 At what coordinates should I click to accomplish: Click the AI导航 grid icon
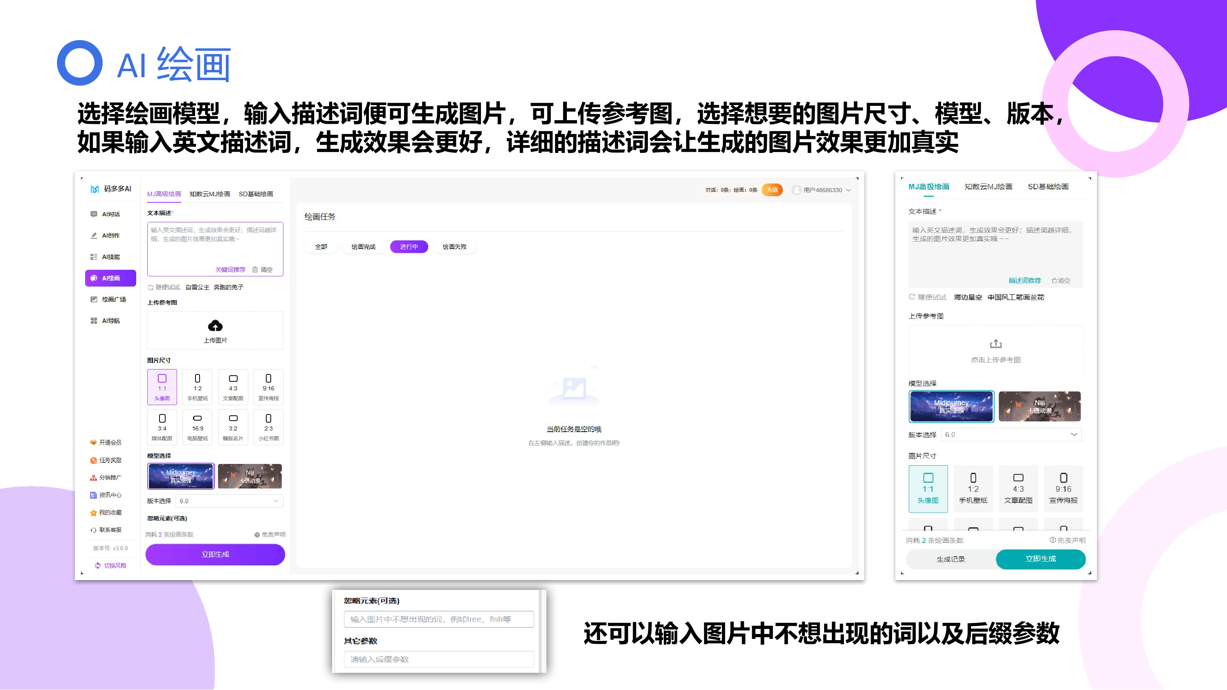tap(94, 320)
